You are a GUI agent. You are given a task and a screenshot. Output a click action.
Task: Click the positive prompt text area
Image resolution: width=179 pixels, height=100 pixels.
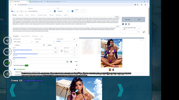coord(66,21)
